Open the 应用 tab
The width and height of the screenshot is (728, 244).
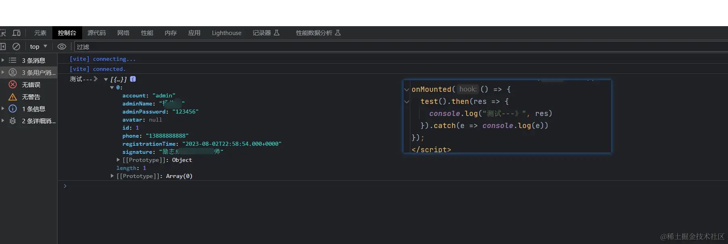pos(194,33)
